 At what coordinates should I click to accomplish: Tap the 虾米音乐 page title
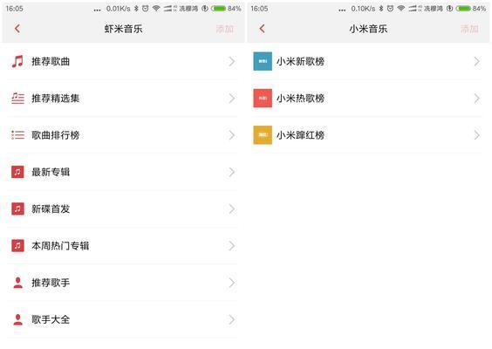point(123,29)
